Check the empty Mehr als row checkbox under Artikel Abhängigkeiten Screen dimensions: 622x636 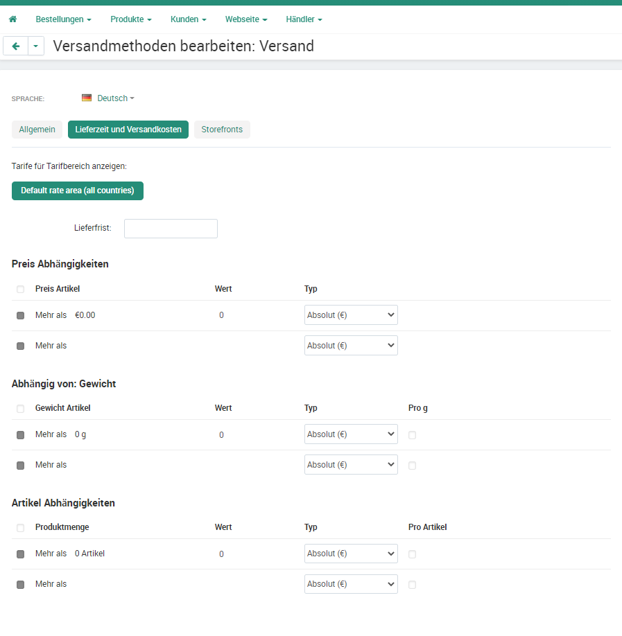[x=20, y=585]
